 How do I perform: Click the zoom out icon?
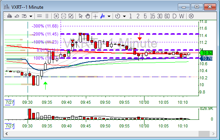pos(64,16)
